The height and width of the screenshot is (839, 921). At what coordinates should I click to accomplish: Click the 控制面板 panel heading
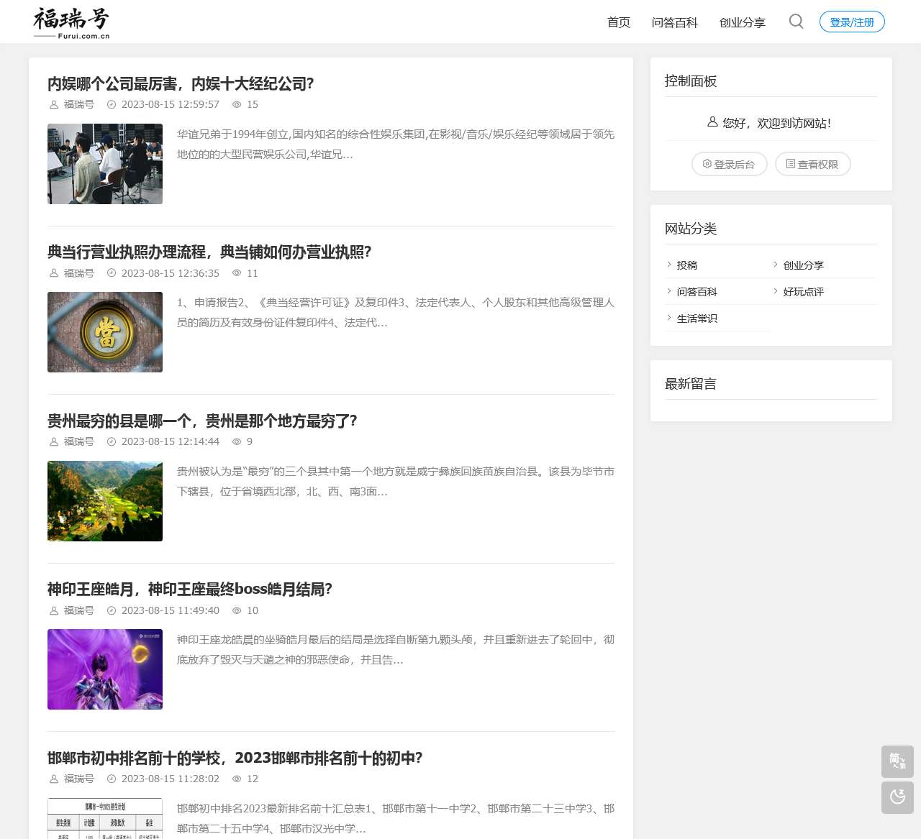coord(691,81)
